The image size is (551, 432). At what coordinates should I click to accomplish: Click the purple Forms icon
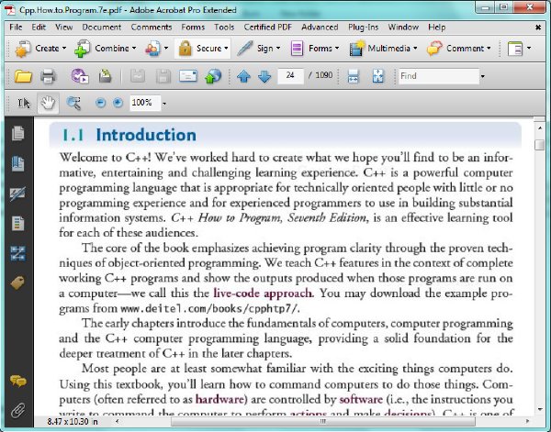[x=297, y=49]
